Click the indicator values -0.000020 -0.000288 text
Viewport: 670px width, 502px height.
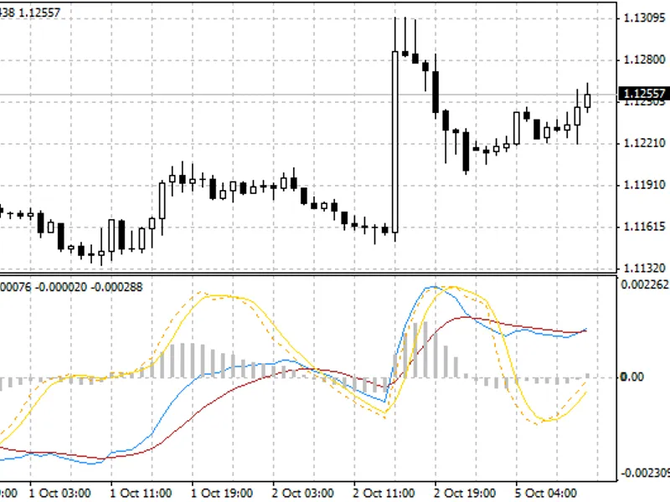pos(89,287)
